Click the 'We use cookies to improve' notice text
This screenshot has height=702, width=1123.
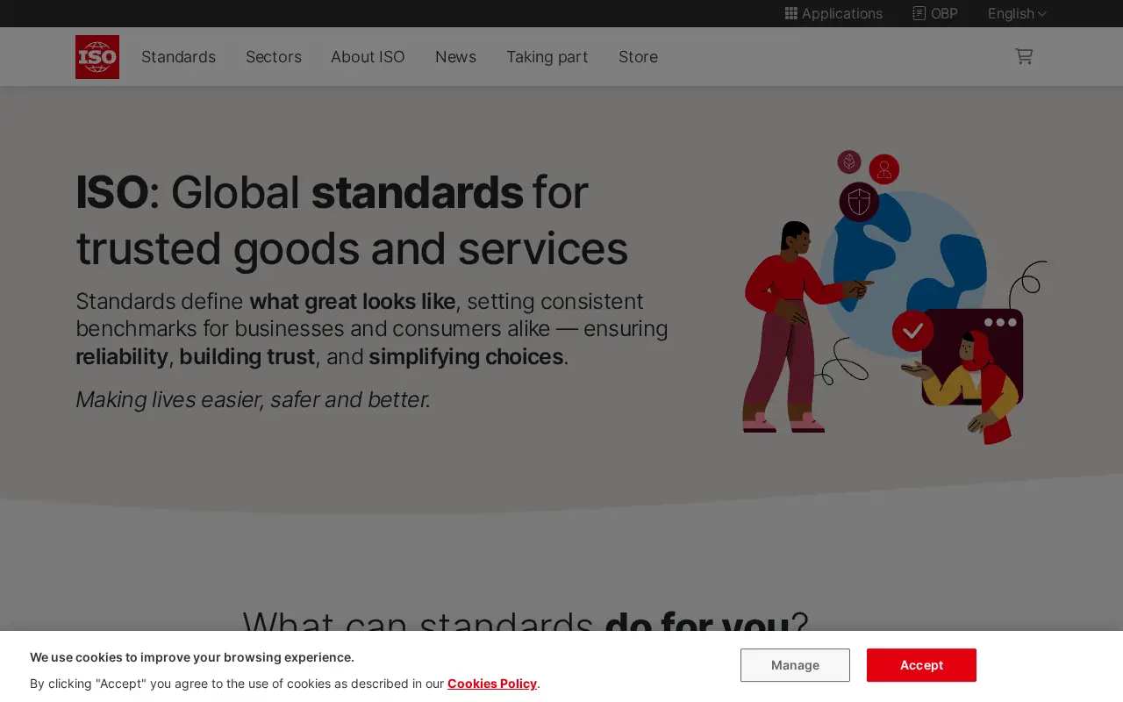(x=192, y=657)
